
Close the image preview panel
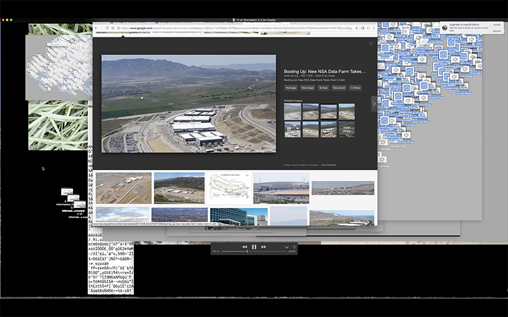pos(371,44)
